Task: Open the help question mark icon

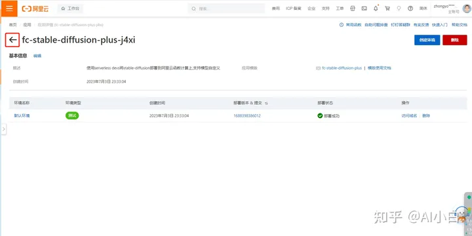Action: [x=410, y=9]
